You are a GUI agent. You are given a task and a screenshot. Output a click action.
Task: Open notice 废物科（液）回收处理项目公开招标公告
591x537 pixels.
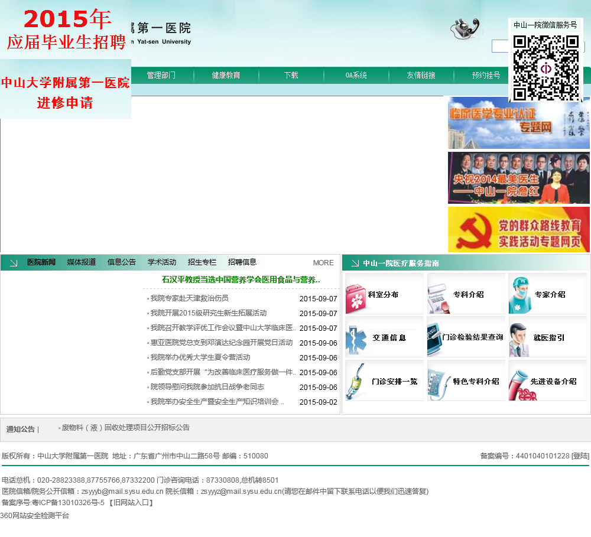125,428
